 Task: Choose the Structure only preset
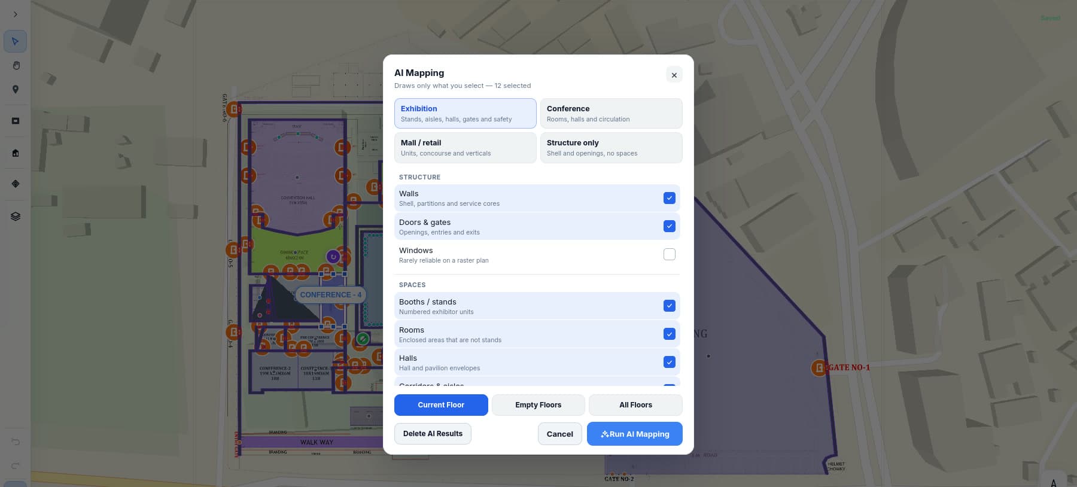[611, 147]
